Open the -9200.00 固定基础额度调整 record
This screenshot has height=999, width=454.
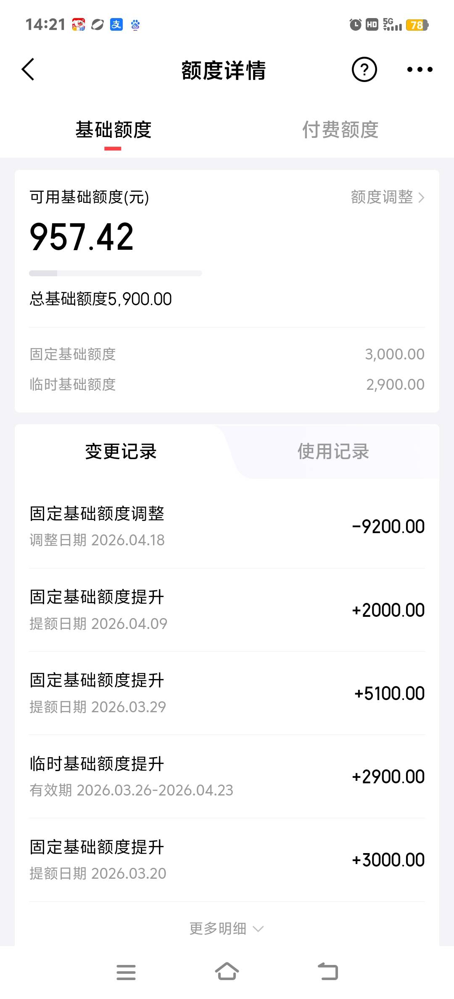click(x=227, y=526)
